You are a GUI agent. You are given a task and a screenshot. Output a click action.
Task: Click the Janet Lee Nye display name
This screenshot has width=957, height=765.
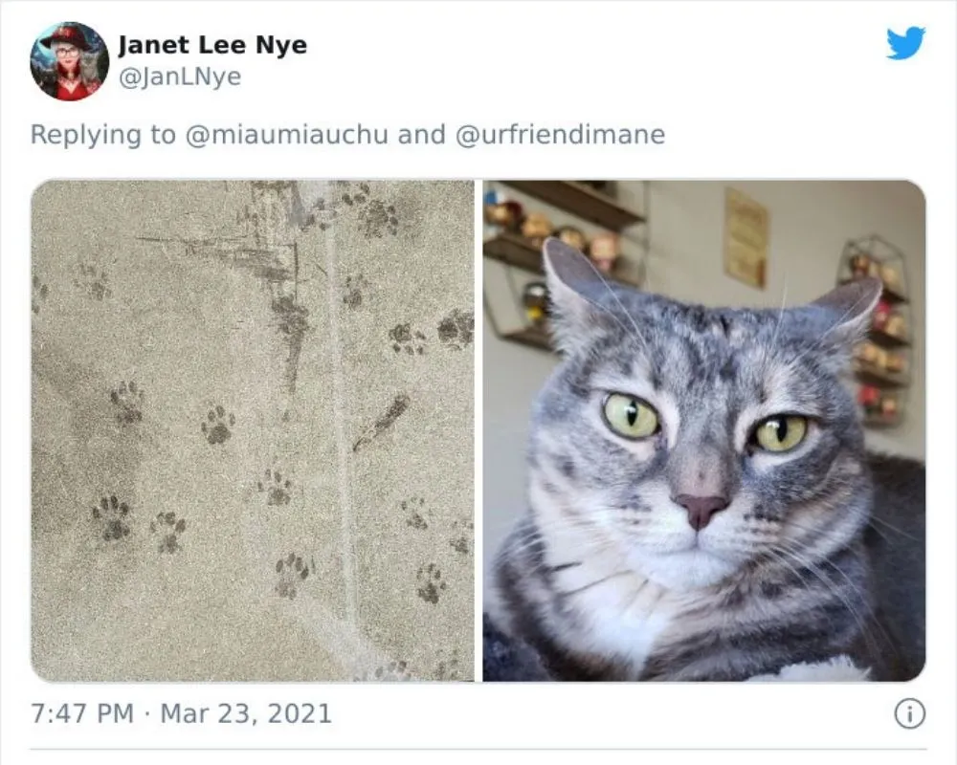(212, 45)
